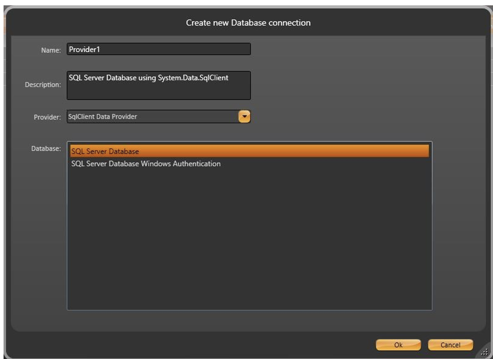Click blank panel area below Database list
This screenshot has width=493, height=359.
click(249, 320)
